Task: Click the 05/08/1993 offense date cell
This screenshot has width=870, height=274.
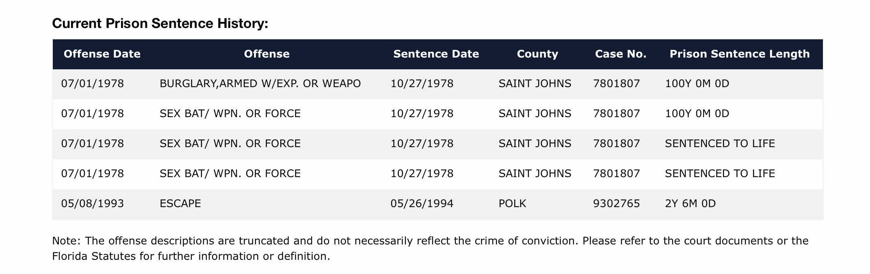Action: point(93,203)
